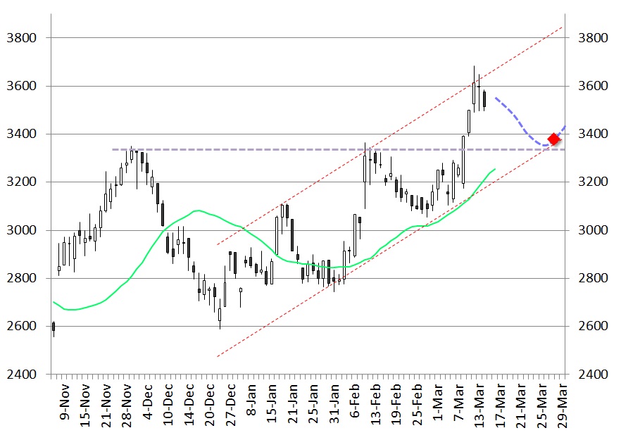Image resolution: width=621 pixels, height=440 pixels.
Task: Click the 3800 label on left axis
Action: click(x=21, y=38)
